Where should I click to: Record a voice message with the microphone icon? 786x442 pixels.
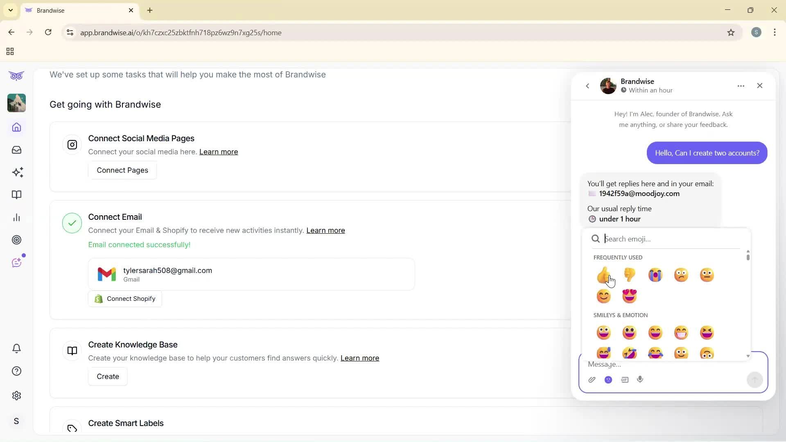pyautogui.click(x=640, y=379)
